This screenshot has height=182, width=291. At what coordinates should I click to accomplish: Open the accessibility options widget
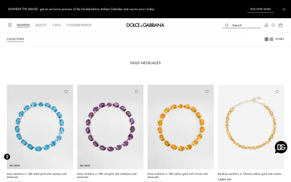(7, 157)
